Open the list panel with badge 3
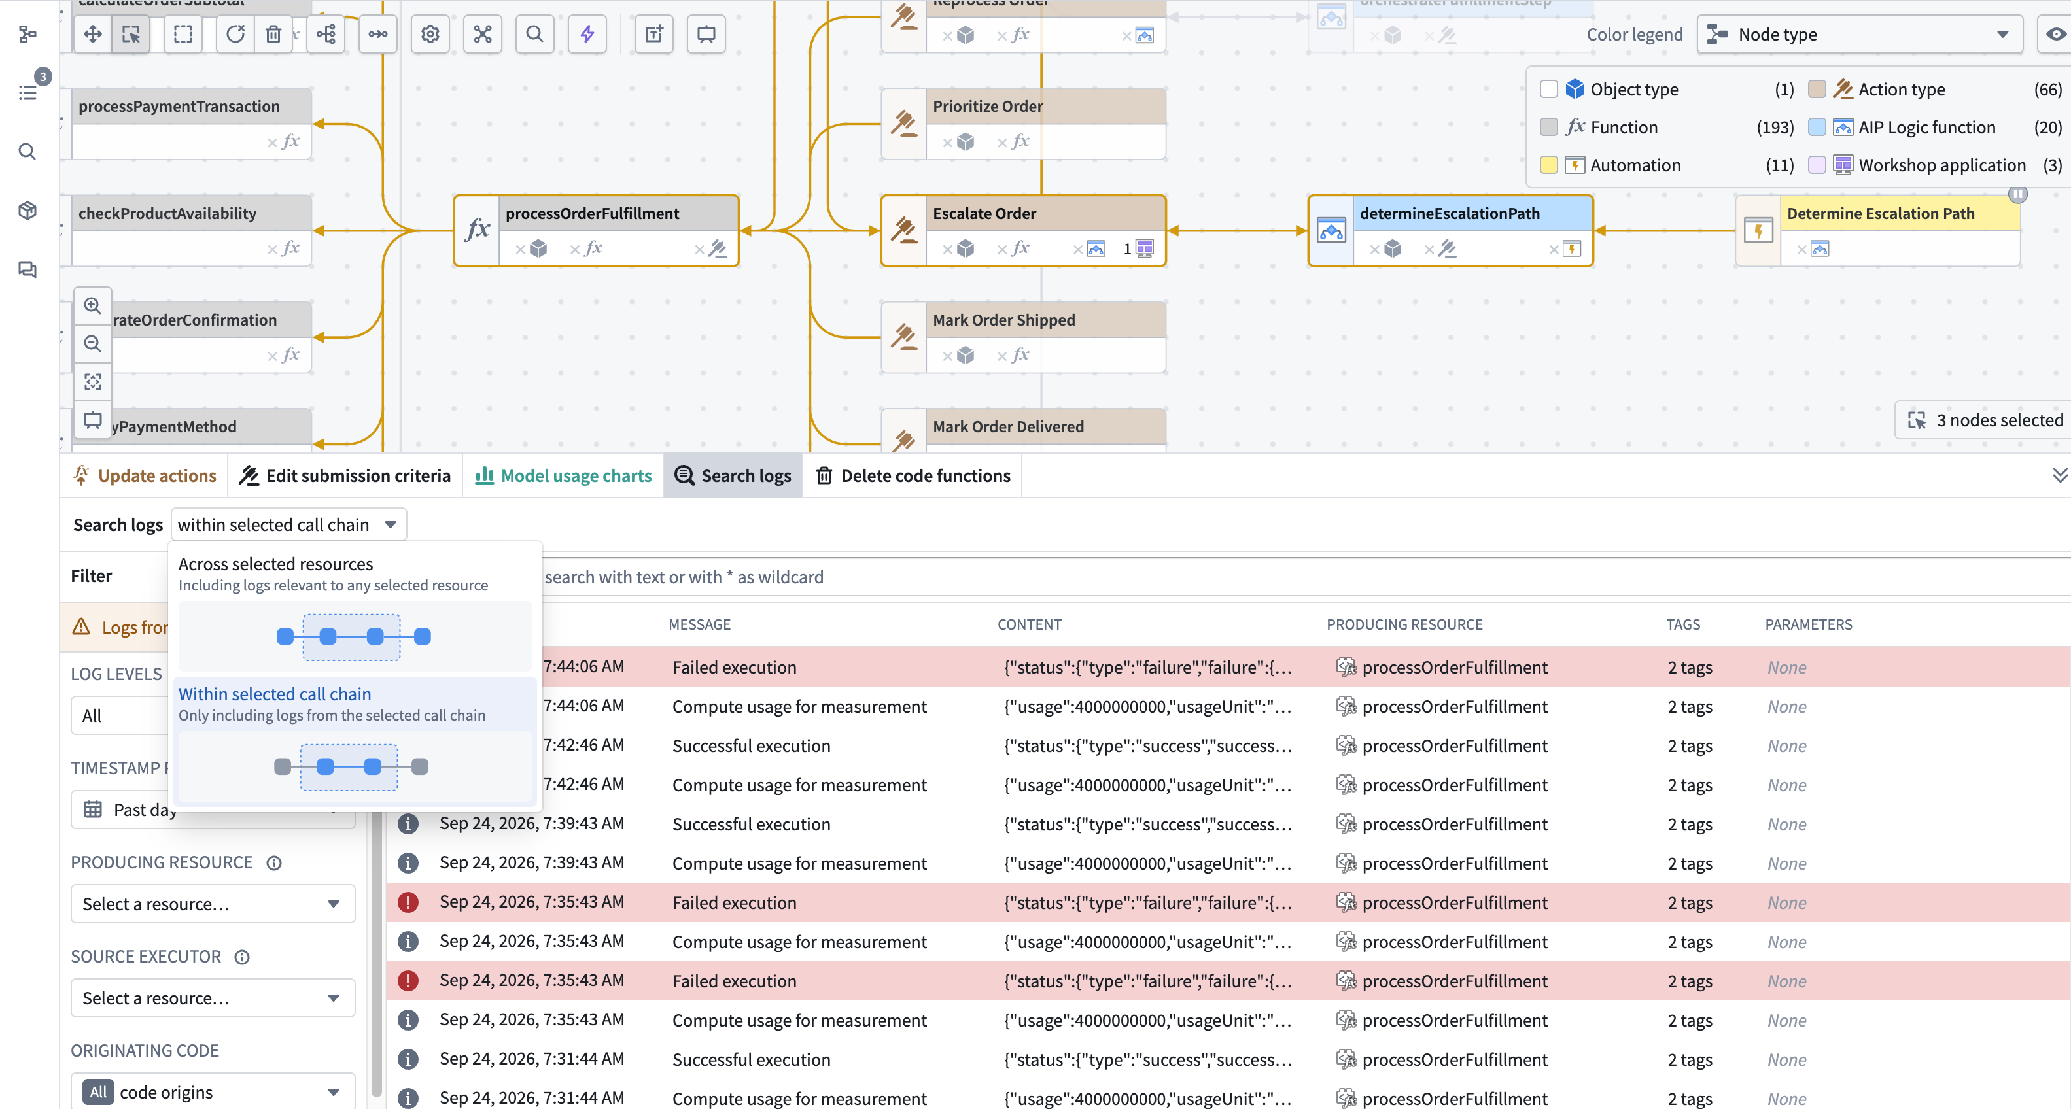The image size is (2071, 1109). pos(29,92)
